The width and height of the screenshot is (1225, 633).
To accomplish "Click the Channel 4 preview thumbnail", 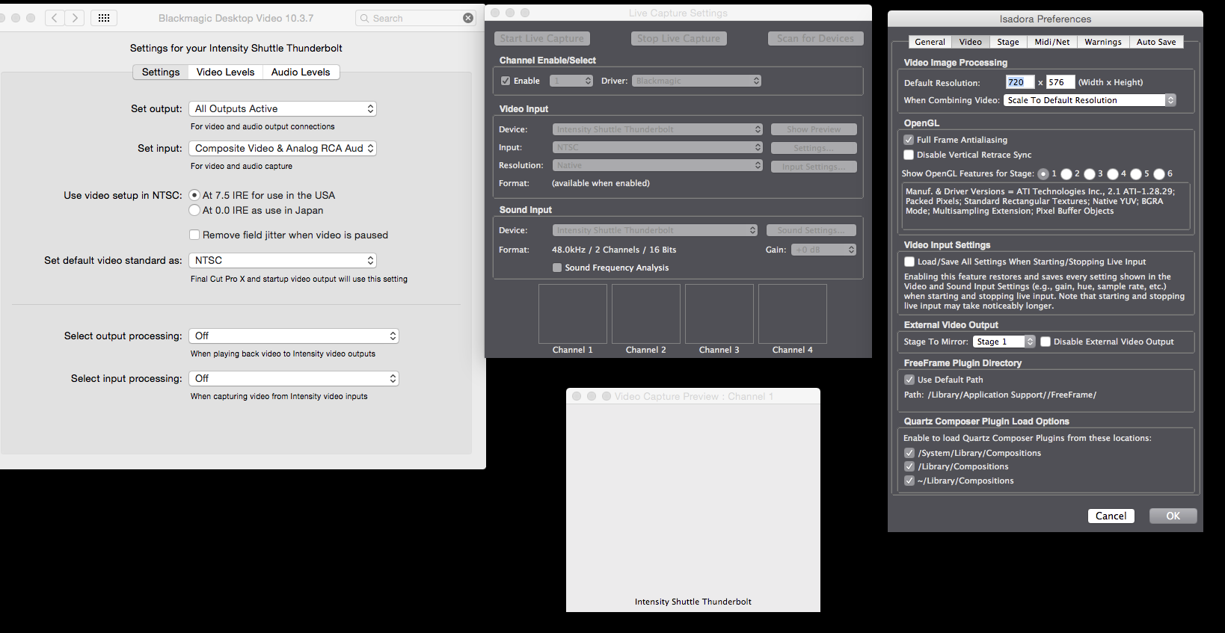I will click(x=793, y=314).
